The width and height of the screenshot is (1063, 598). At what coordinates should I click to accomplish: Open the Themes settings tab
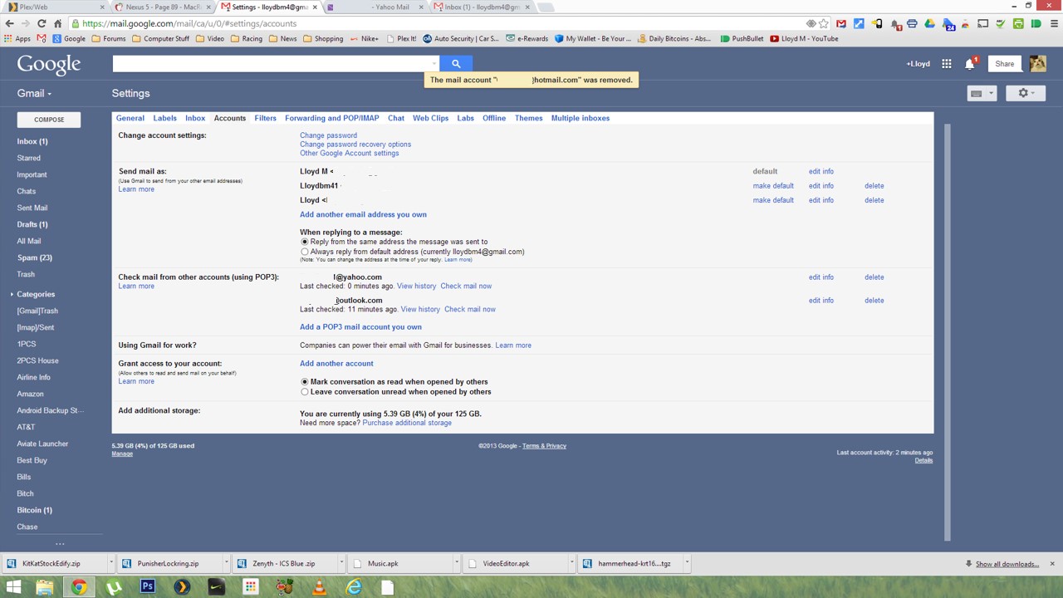pos(529,118)
